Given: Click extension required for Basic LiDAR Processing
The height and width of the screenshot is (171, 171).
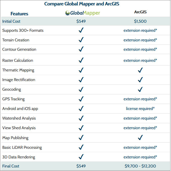Looking at the screenshot, I should point(140,147).
